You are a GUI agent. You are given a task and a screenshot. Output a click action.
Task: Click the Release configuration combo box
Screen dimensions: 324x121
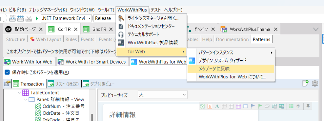pos(105,18)
